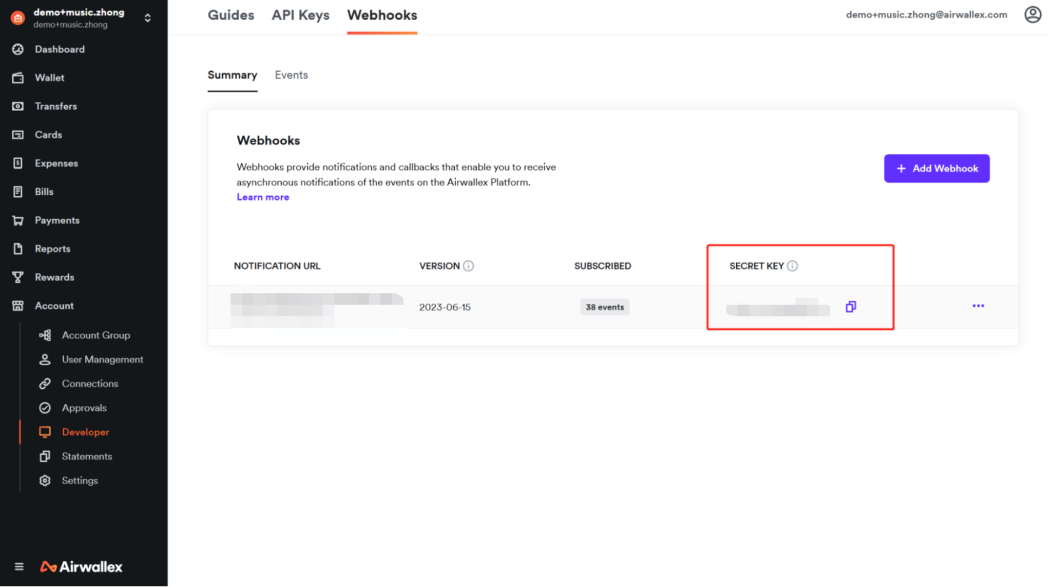
Task: Click the blurred secret key value
Action: coord(778,307)
